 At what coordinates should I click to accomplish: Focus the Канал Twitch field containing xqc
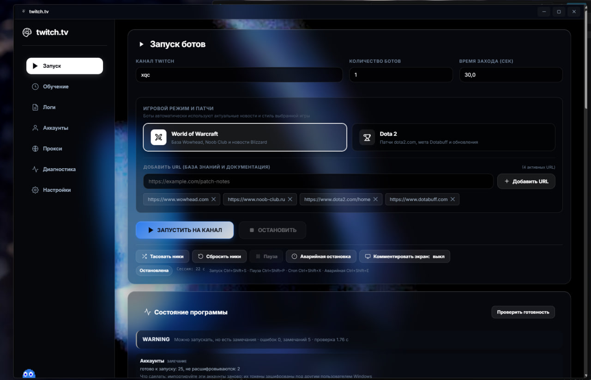pyautogui.click(x=239, y=75)
